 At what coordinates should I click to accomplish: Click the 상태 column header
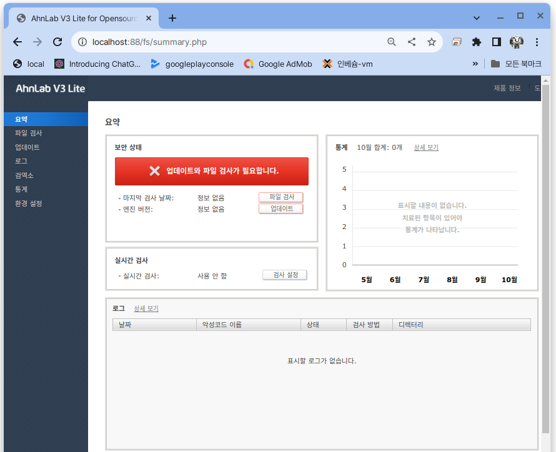[x=324, y=325]
